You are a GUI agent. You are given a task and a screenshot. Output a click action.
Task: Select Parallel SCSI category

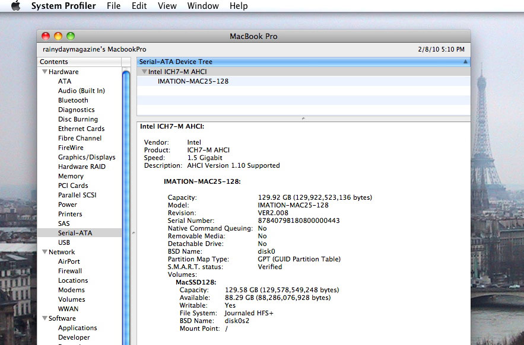(x=77, y=195)
